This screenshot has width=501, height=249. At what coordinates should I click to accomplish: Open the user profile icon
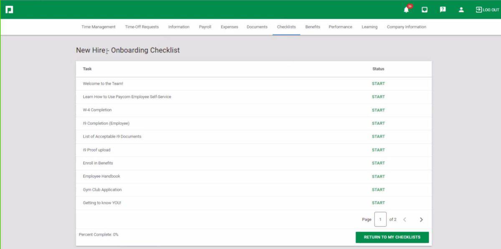coord(461,9)
